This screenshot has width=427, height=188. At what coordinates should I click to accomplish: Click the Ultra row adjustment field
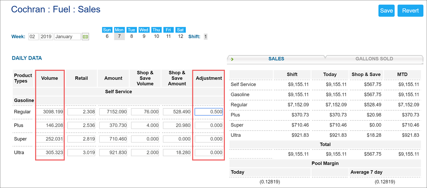[209, 153]
